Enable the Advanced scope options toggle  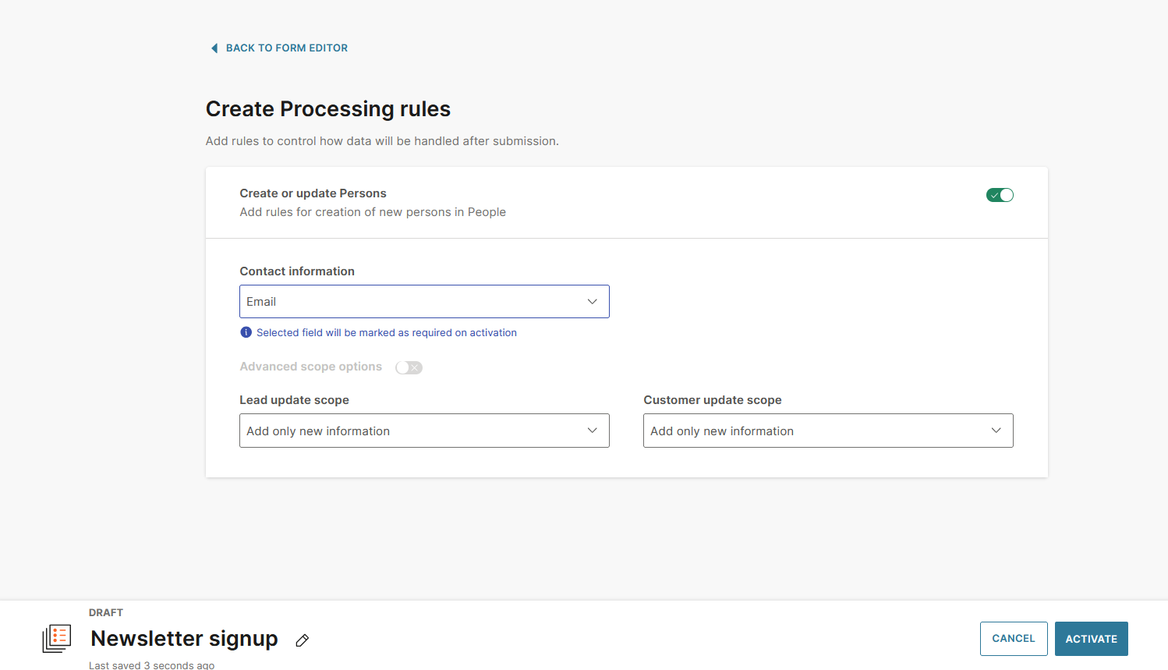409,367
